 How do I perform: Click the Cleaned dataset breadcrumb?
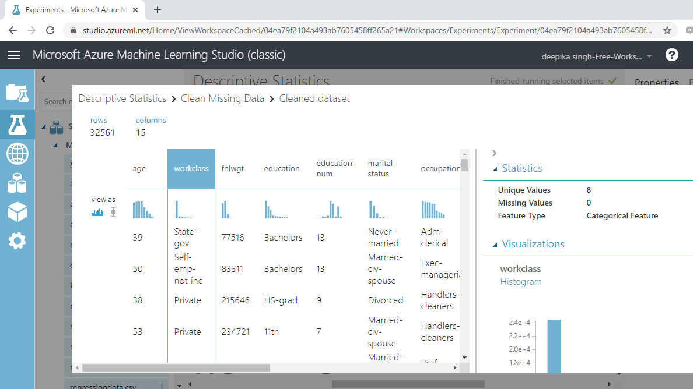pyautogui.click(x=314, y=98)
